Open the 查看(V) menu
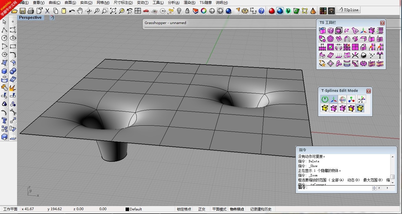The image size is (402, 214). point(39,3)
